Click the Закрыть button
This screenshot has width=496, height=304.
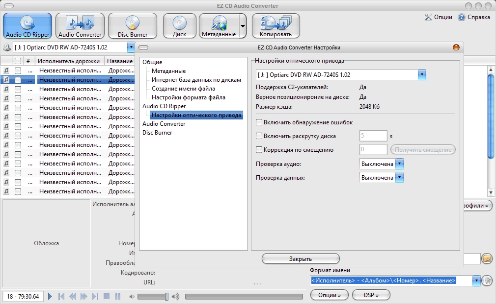coord(301,259)
